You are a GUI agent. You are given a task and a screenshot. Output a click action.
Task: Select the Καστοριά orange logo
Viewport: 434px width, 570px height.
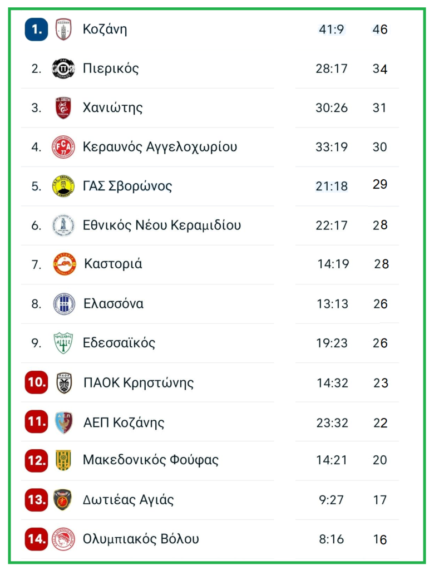[65, 264]
